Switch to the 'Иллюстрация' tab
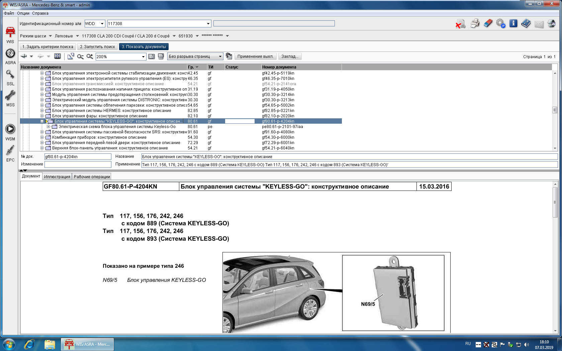 click(57, 177)
